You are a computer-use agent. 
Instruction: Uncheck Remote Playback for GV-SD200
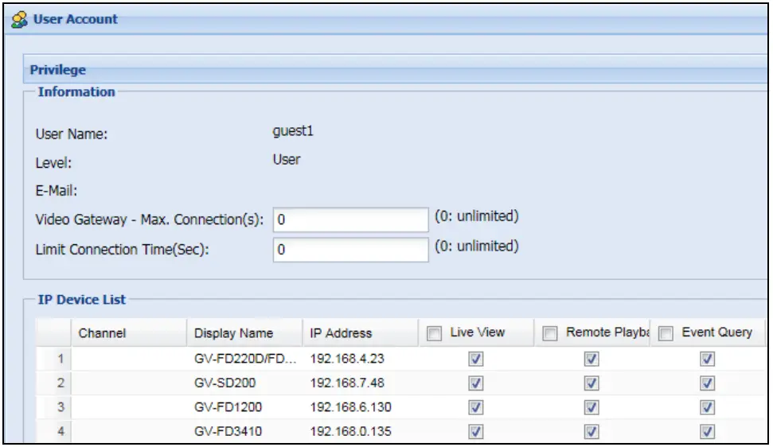tap(591, 383)
